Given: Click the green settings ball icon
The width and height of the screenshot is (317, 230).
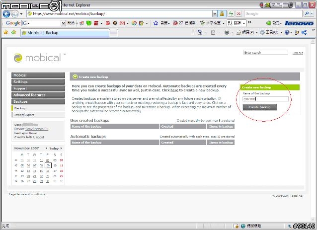Looking at the screenshot, I should click(268, 23).
